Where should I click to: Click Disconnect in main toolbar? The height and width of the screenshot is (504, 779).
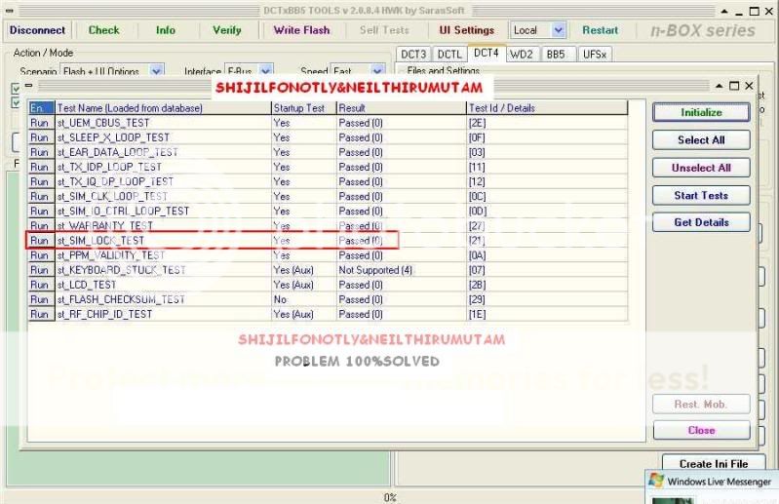click(x=37, y=30)
